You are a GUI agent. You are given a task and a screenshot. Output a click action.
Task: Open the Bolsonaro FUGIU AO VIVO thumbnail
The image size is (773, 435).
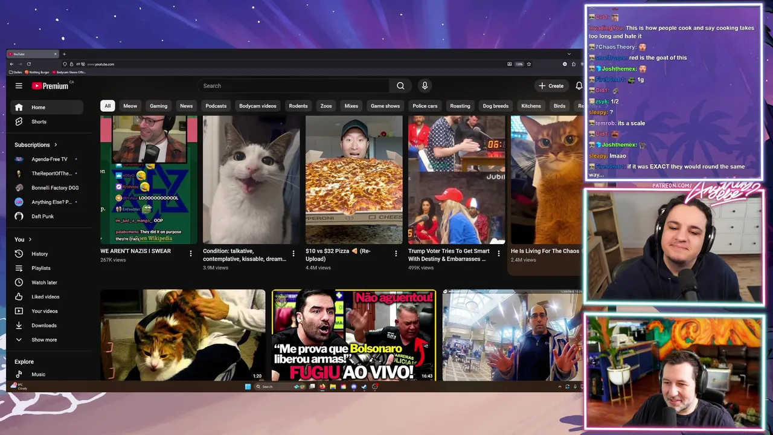[x=354, y=335]
